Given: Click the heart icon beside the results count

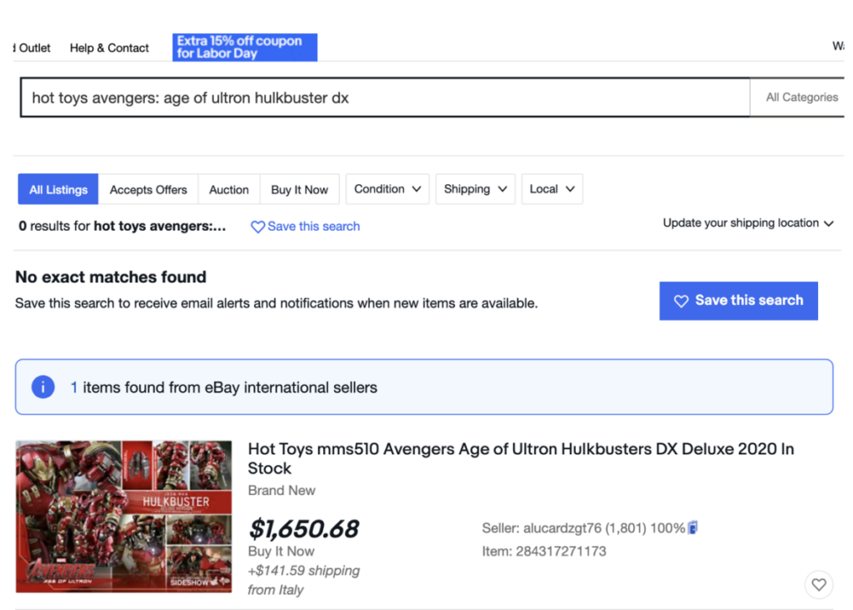Looking at the screenshot, I should pos(257,227).
